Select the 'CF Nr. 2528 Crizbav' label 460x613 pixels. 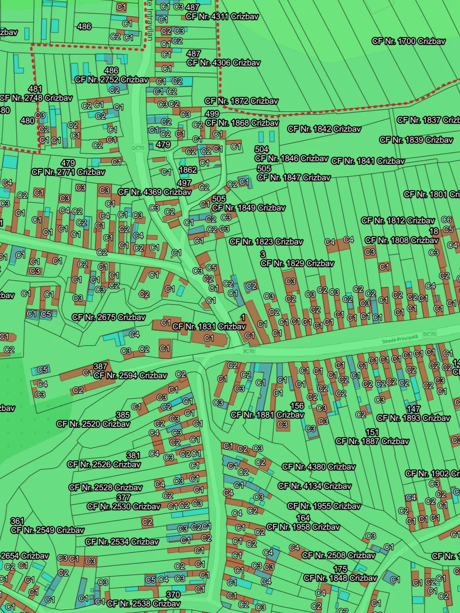pyautogui.click(x=106, y=488)
